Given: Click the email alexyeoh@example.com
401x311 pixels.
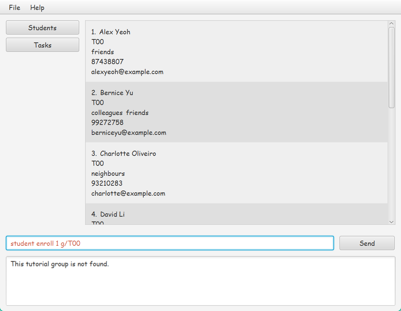Looking at the screenshot, I should [x=128, y=72].
